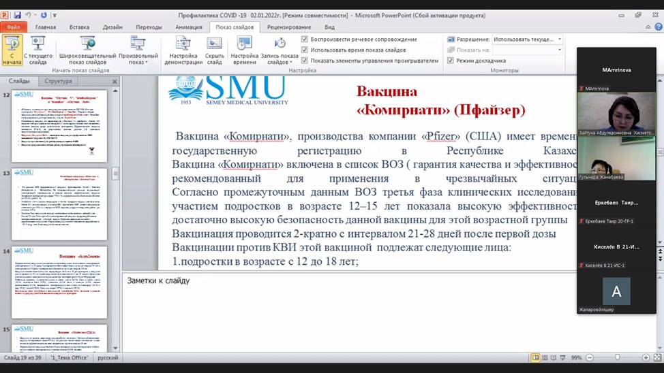Select slide 12 thumbnail

(x=59, y=126)
